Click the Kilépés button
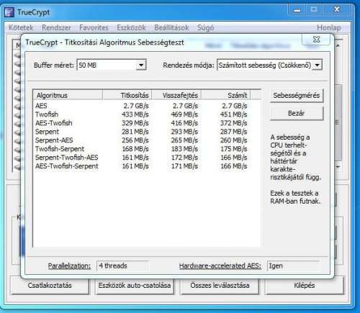360x313 pixels. 305,285
